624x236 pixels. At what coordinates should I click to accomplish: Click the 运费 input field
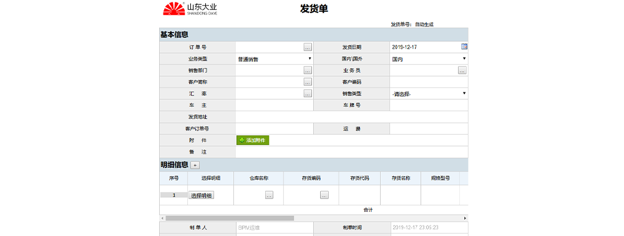tap(429, 129)
